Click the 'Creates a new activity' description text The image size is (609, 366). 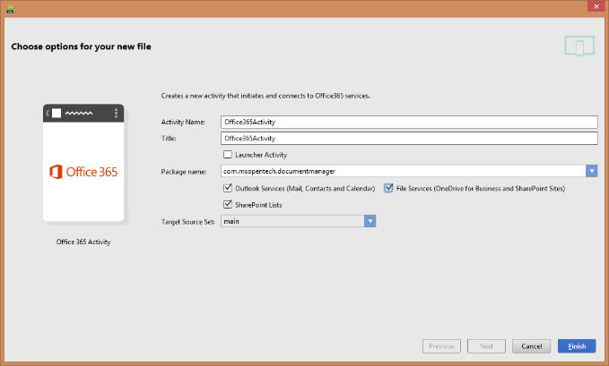(265, 96)
